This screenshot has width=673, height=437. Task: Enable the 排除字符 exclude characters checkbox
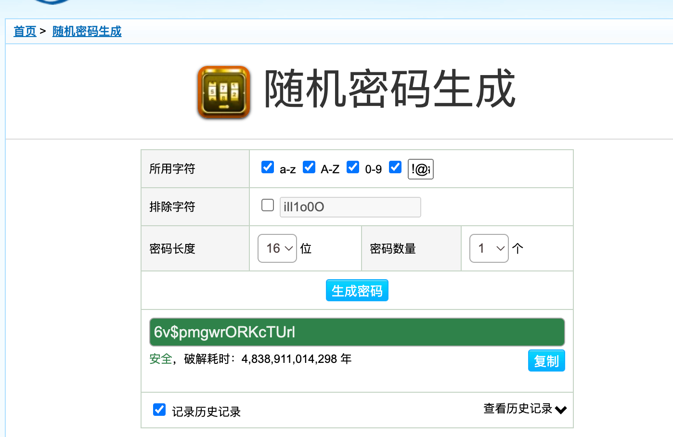(x=267, y=205)
